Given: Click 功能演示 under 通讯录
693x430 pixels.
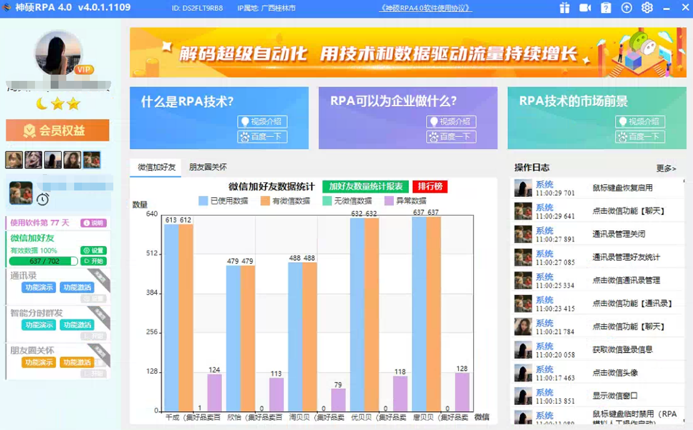Looking at the screenshot, I should point(39,288).
